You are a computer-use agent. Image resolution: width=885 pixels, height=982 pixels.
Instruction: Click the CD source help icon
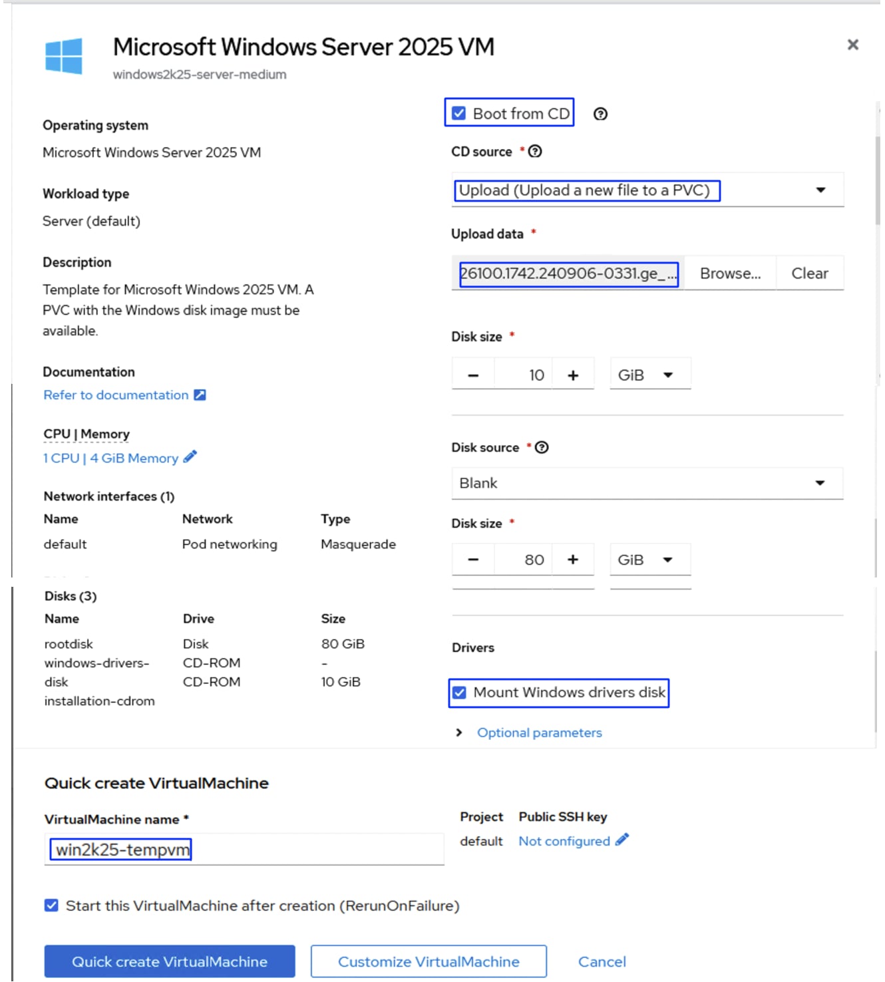pyautogui.click(x=535, y=152)
